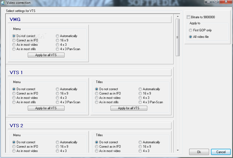Click the scrollbar down arrow
The image size is (233, 158).
pyautogui.click(x=178, y=150)
